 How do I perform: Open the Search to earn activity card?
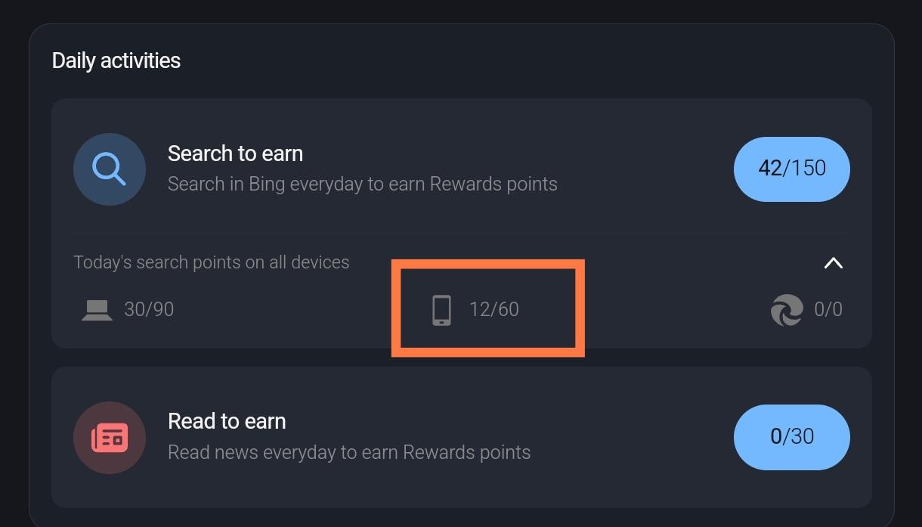coord(461,169)
